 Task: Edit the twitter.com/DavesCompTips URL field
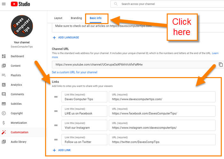pos(162,139)
